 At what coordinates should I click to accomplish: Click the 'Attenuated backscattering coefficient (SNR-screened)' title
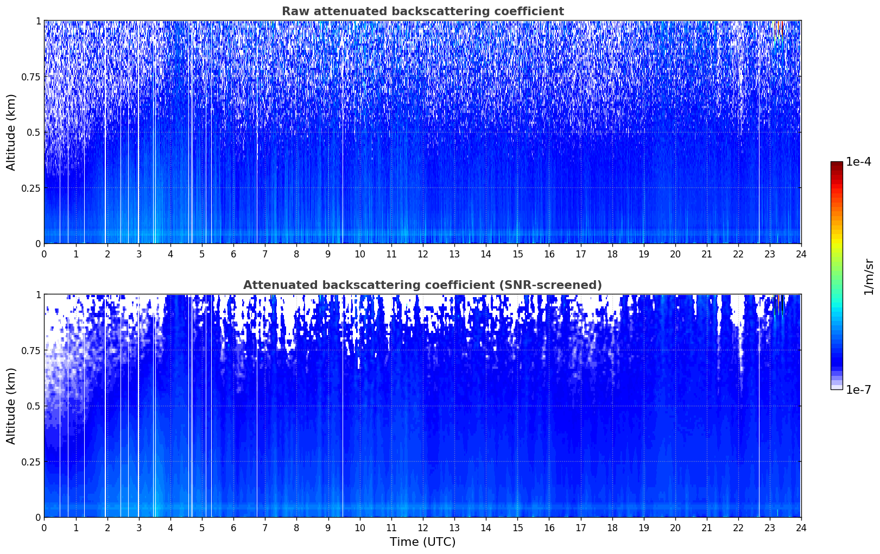tap(422, 285)
